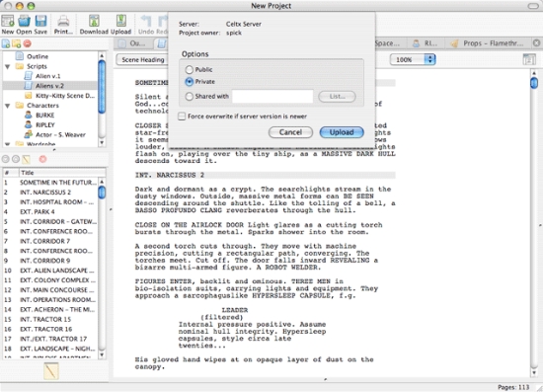Click the red delete icon above project tree
The height and width of the screenshot is (392, 543).
point(27,43)
